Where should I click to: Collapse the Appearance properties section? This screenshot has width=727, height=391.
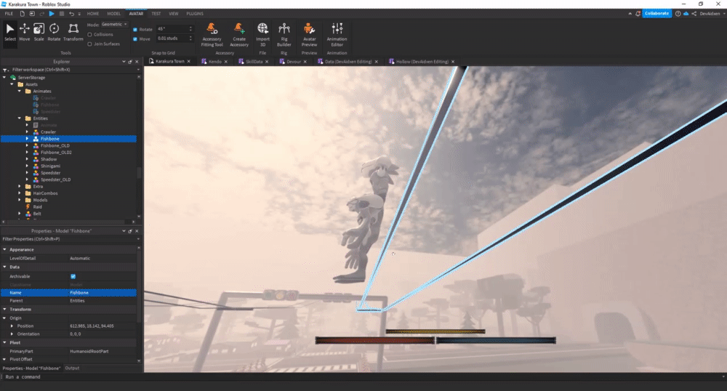coord(4,249)
